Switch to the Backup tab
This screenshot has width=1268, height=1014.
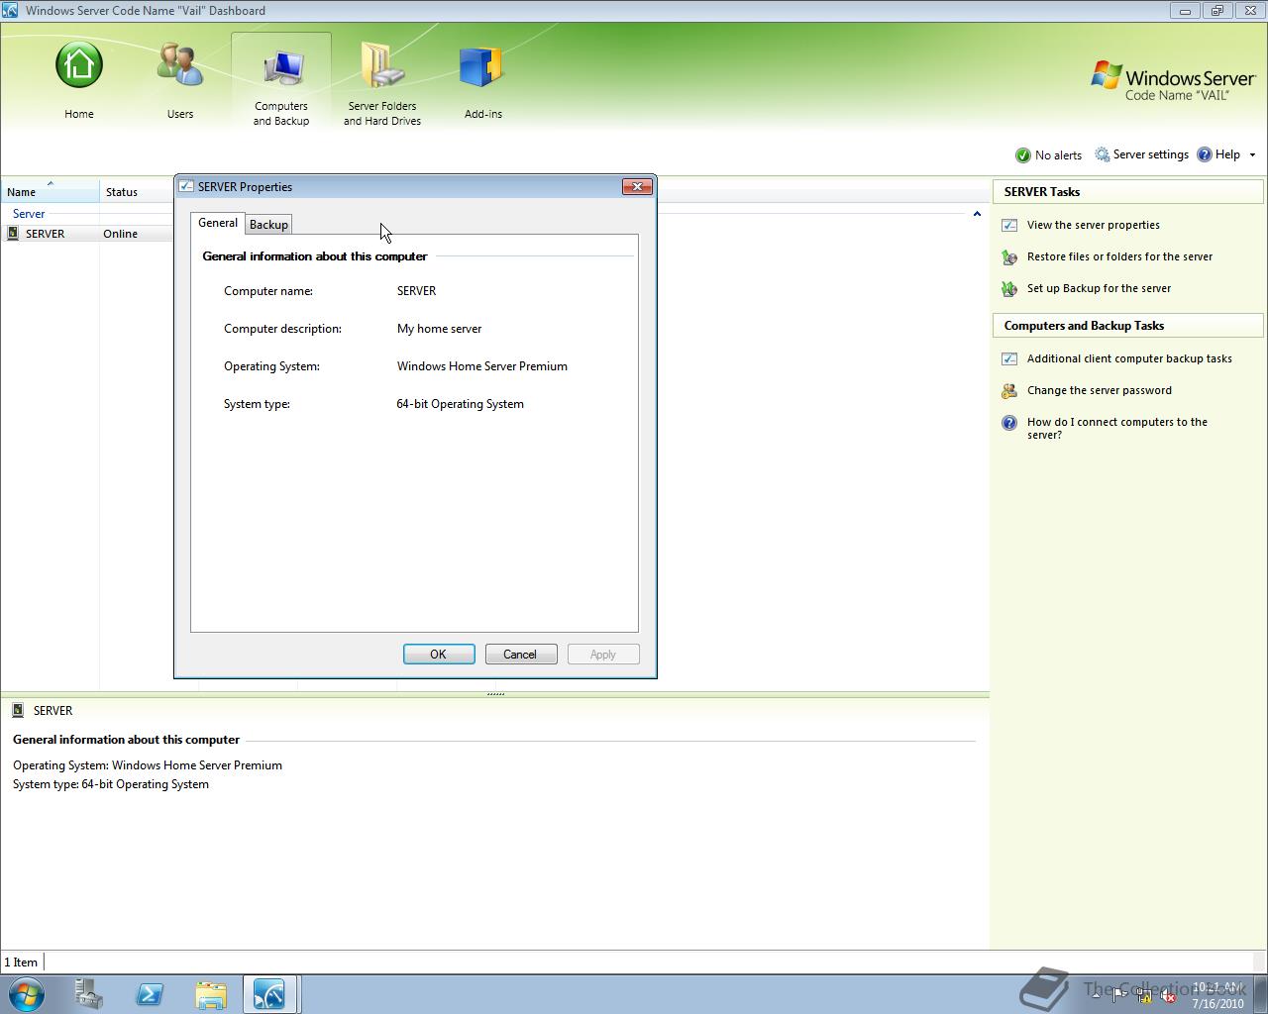(x=268, y=225)
